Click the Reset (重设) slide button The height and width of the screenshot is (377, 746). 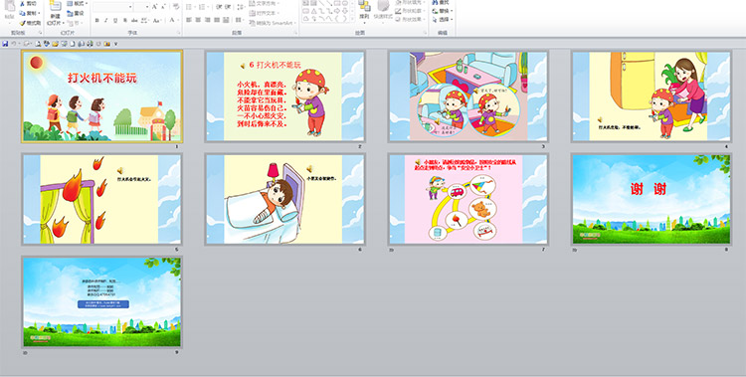[76, 13]
